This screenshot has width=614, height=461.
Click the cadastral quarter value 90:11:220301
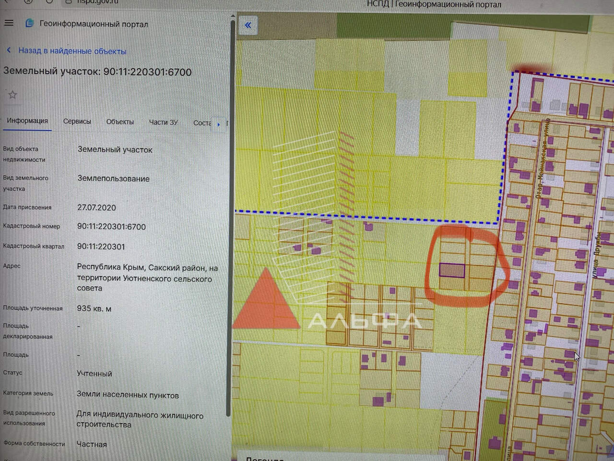[101, 247]
